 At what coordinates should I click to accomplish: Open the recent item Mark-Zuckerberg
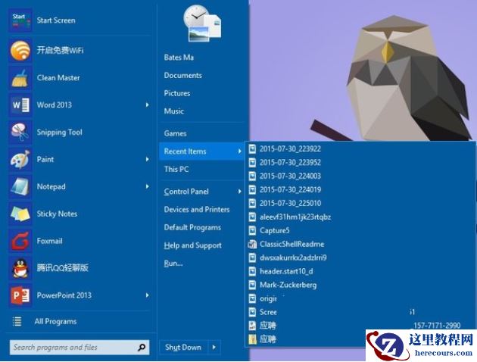(x=288, y=285)
